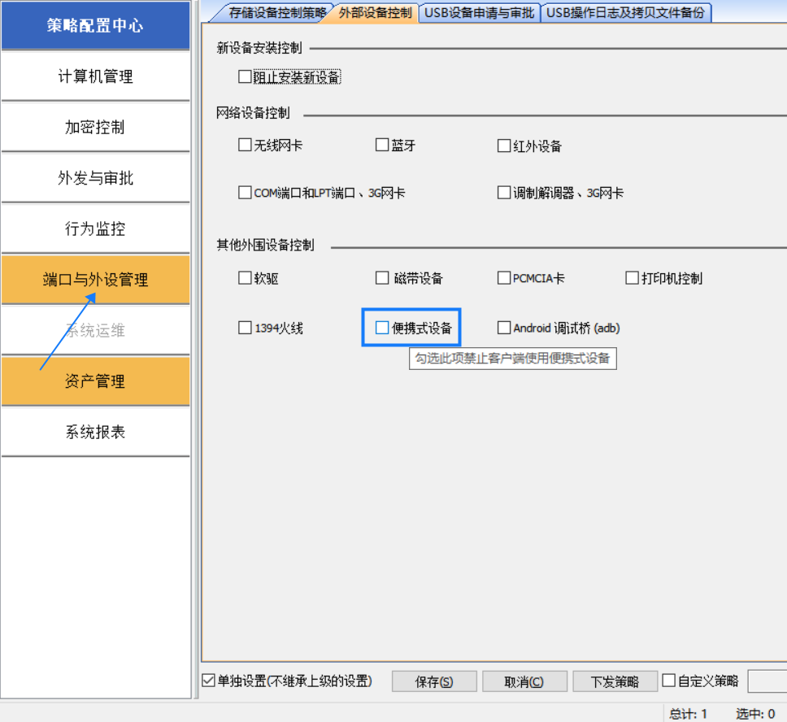Open USB操作日志及拷贝文件备份 tab

tap(626, 13)
